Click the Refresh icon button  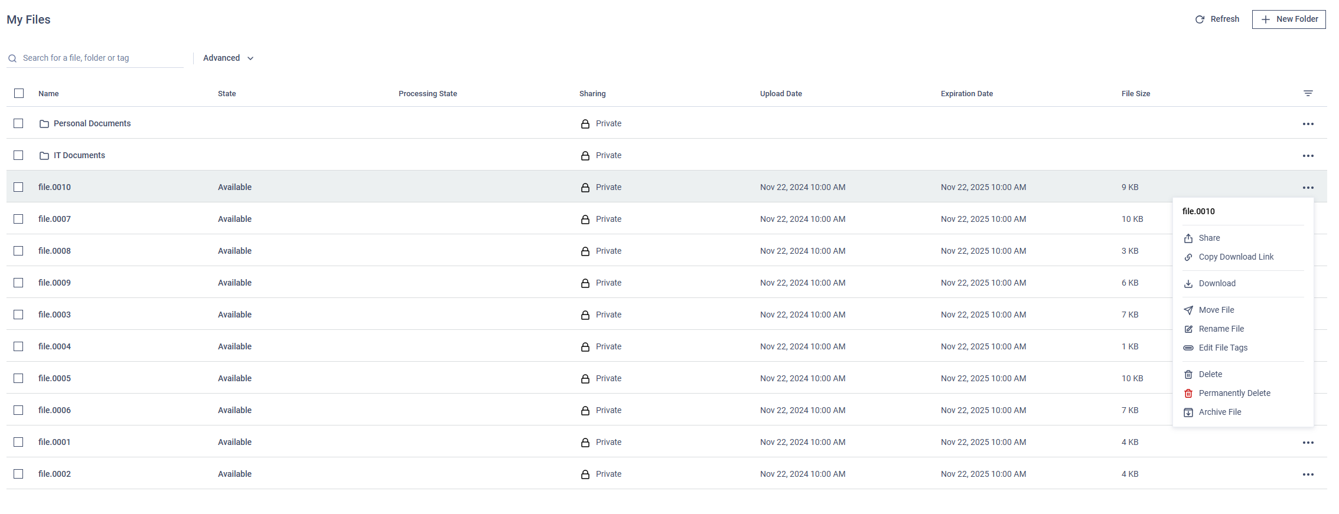1200,19
